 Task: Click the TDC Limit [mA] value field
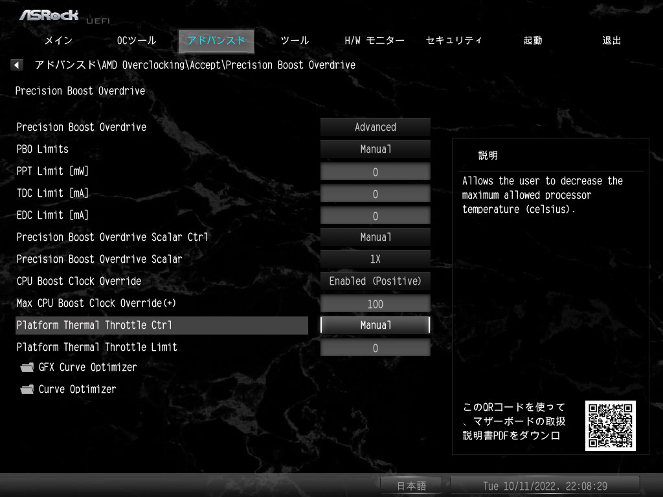point(375,193)
